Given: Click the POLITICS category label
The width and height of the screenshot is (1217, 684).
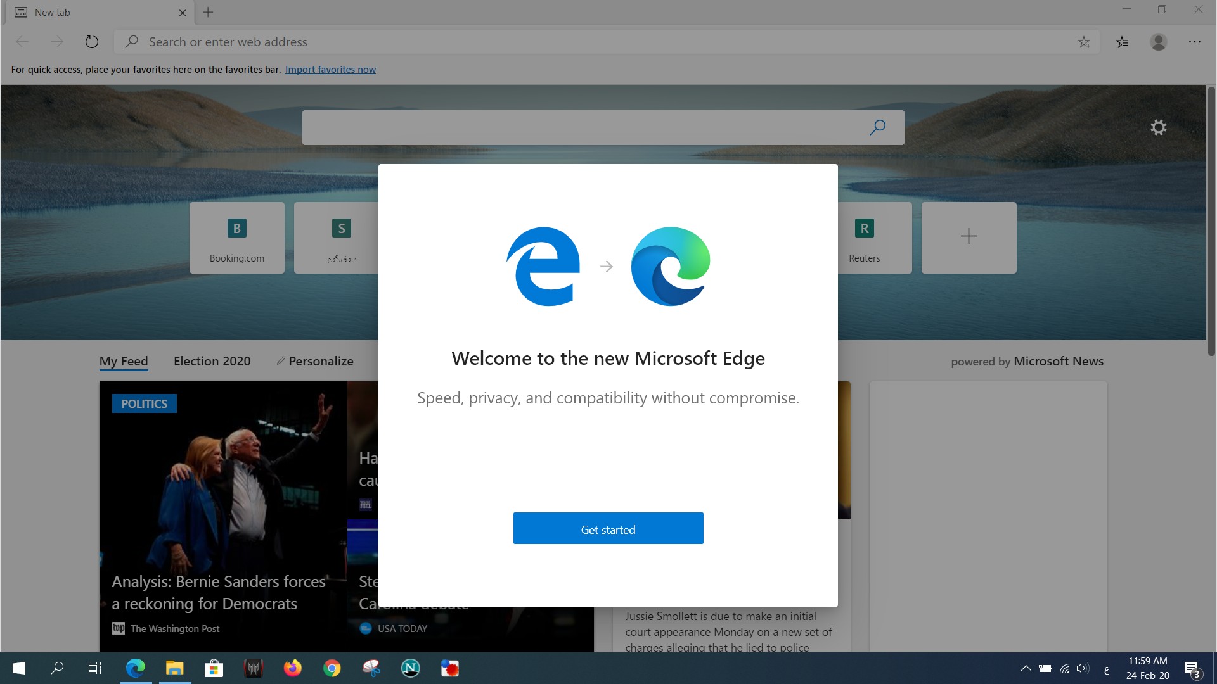Looking at the screenshot, I should (145, 403).
